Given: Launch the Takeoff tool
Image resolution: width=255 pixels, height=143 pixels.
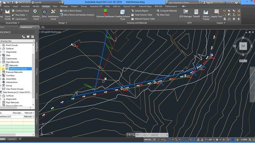Looking at the screenshot, I should (196, 14).
